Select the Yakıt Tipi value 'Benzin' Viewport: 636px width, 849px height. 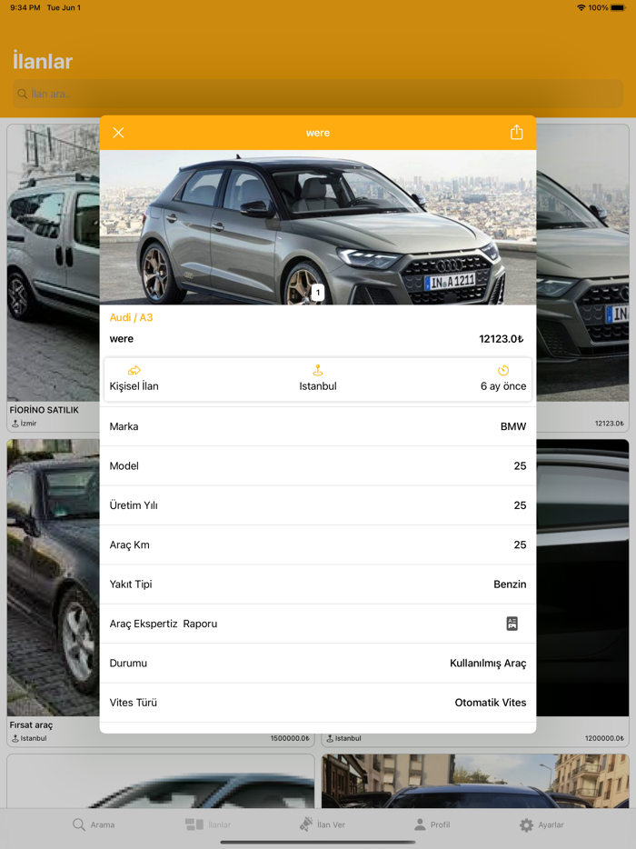(510, 584)
